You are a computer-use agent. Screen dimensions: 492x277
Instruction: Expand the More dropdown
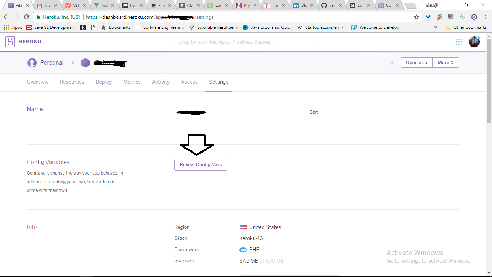coord(446,62)
